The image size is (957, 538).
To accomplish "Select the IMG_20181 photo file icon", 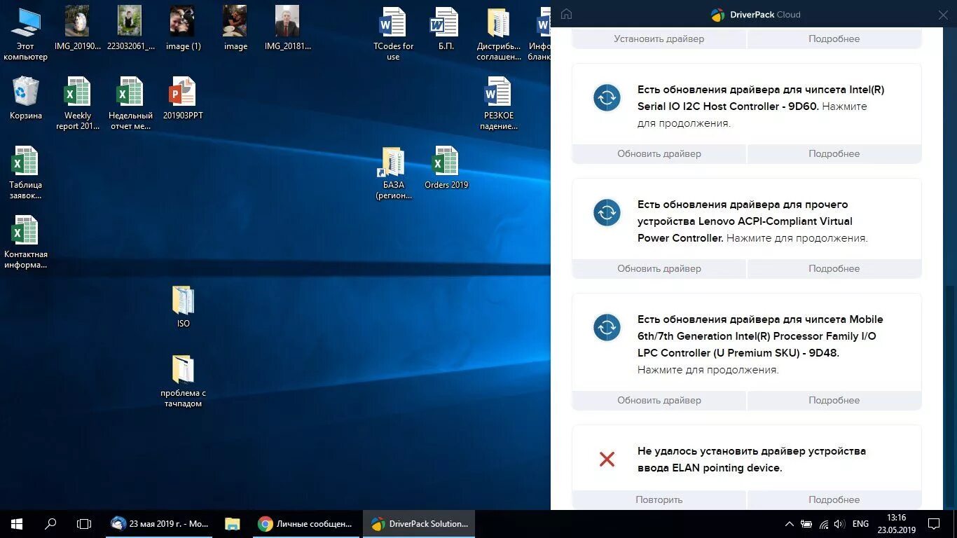I will [x=287, y=29].
